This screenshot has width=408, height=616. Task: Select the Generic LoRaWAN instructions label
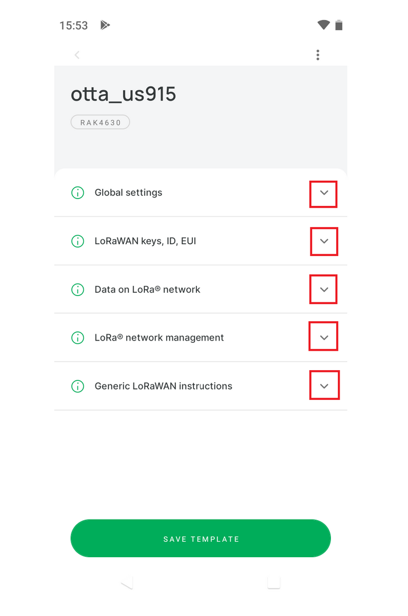tap(163, 386)
